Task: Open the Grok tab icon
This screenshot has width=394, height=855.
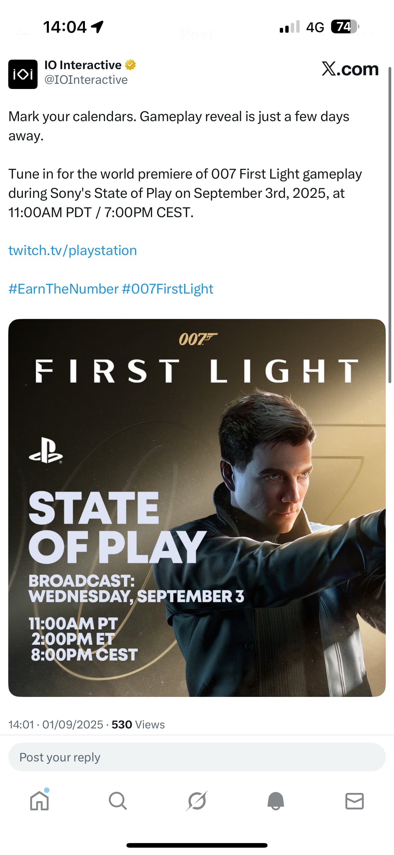Action: [x=197, y=801]
